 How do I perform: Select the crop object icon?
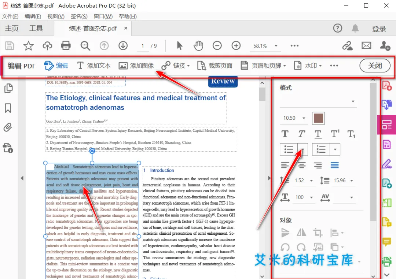318,232
